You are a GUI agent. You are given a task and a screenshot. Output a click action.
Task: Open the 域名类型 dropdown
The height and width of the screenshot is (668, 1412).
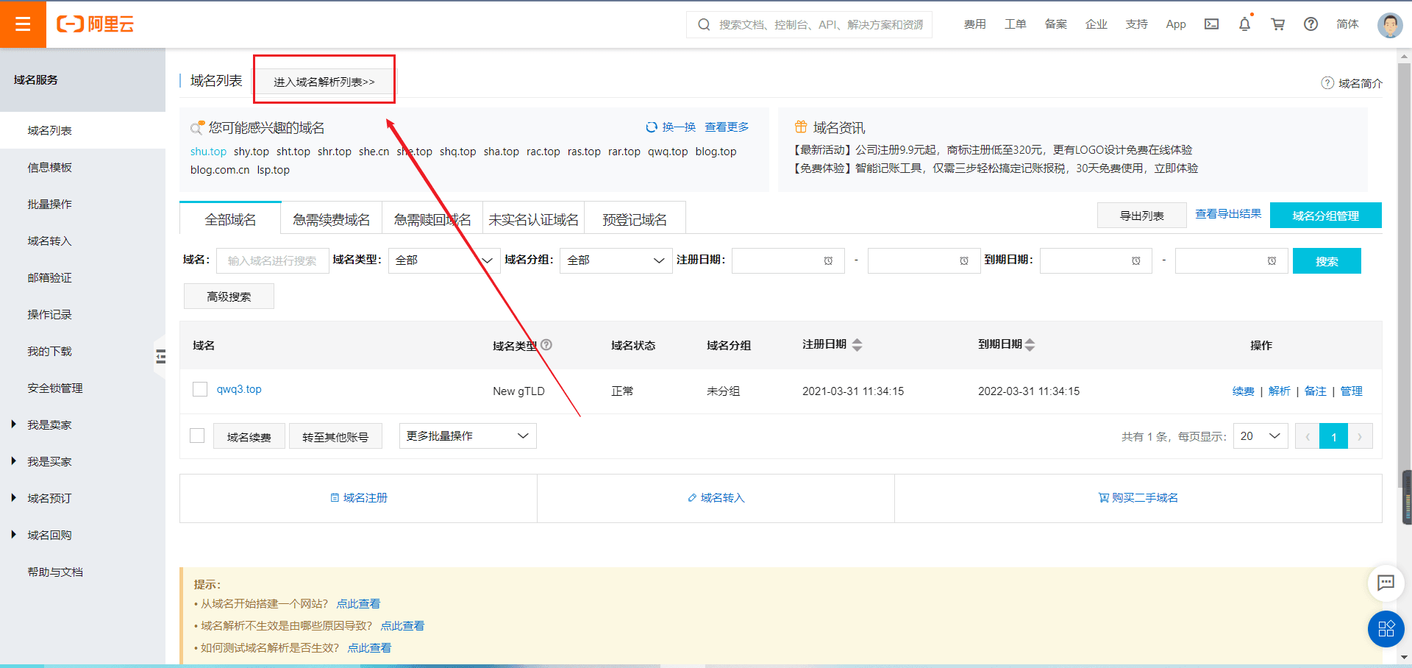[x=443, y=260]
